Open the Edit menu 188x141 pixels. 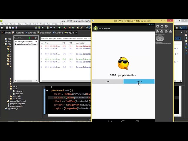click(7, 24)
